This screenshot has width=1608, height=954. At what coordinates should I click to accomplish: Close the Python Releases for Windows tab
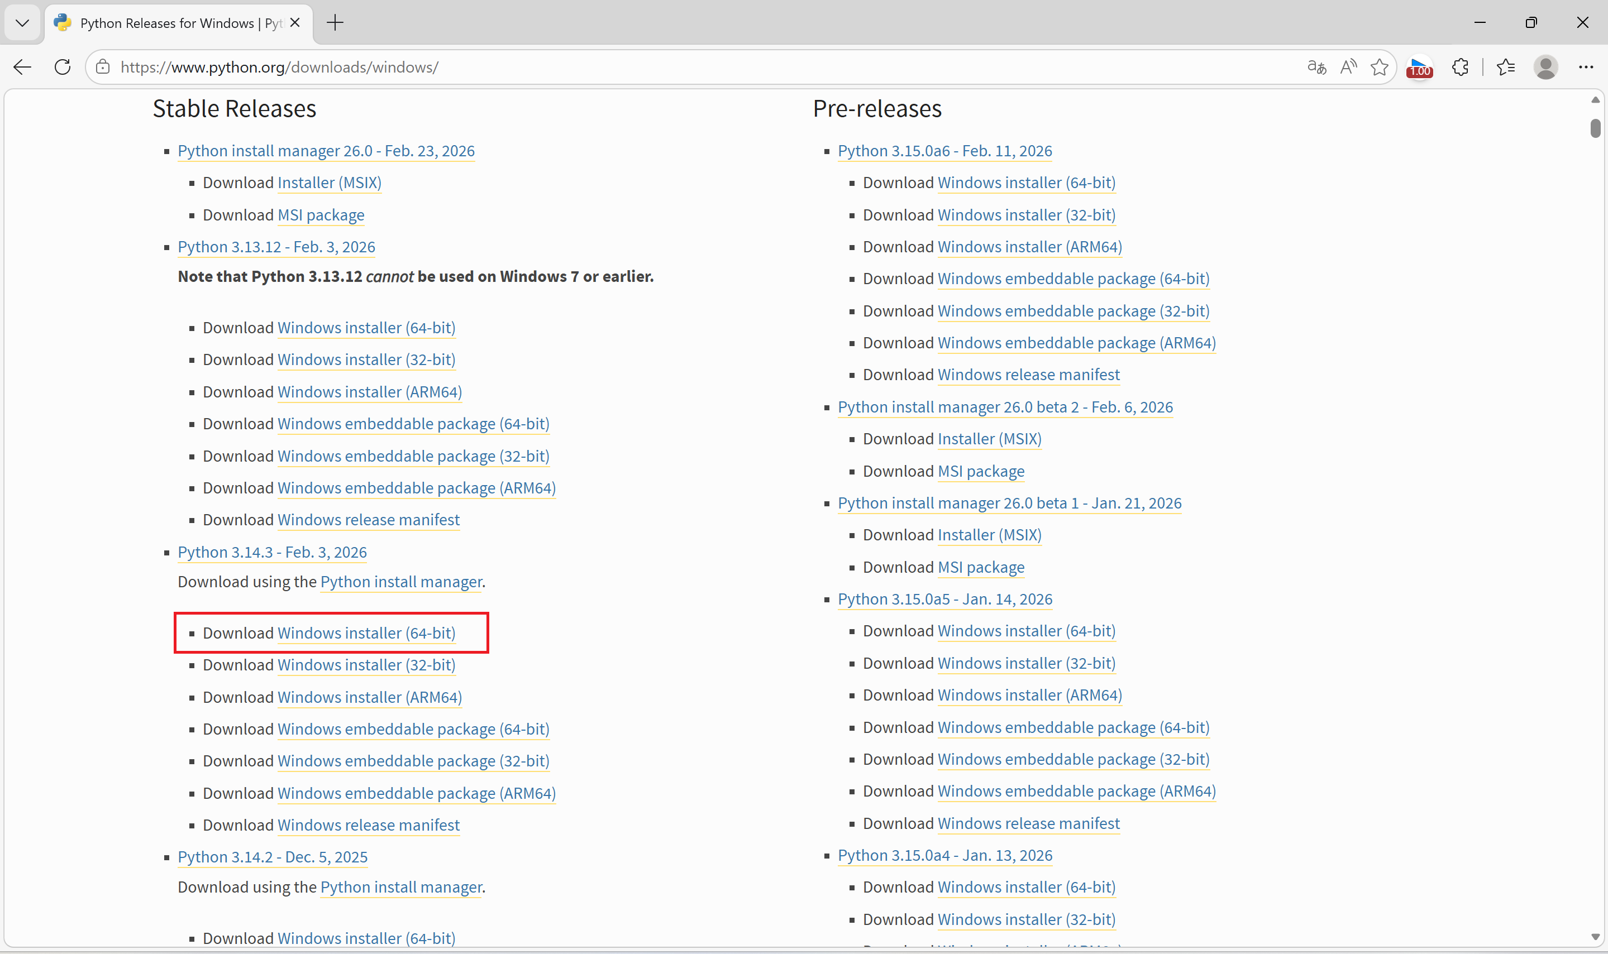click(295, 23)
